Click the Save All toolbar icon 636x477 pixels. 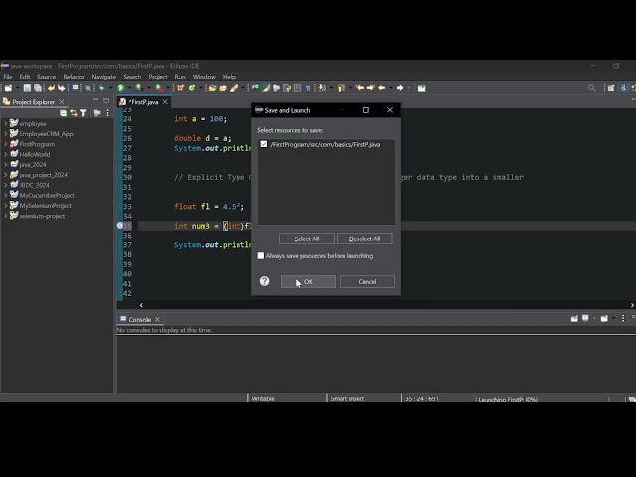tap(38, 88)
